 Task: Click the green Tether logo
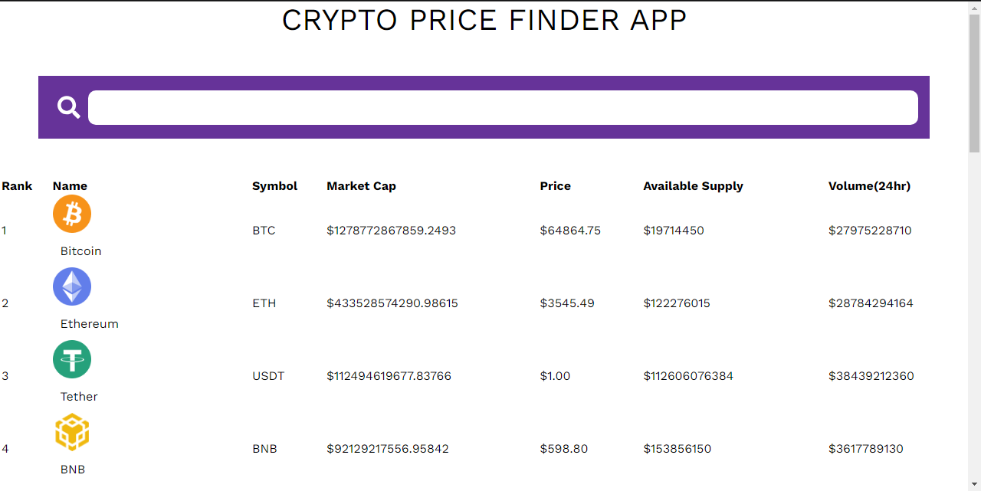tap(72, 359)
